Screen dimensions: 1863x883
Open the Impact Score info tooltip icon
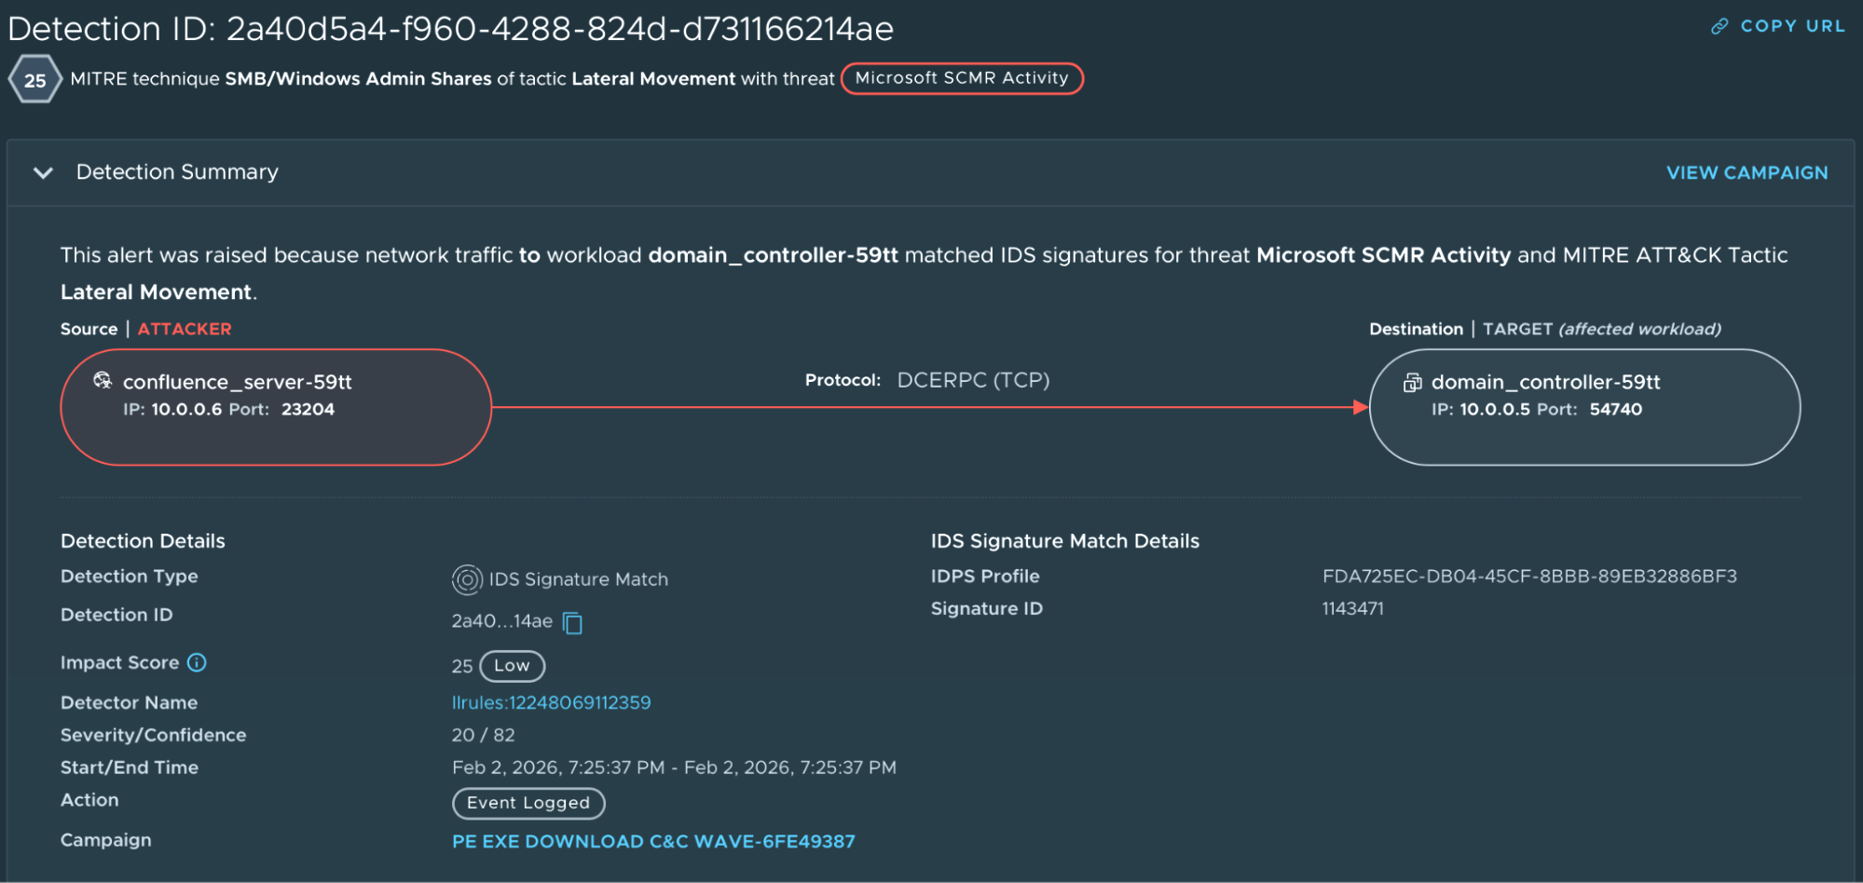197,662
